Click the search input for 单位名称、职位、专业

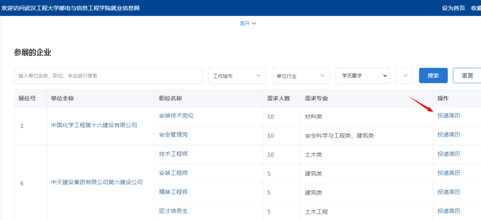tap(108, 76)
